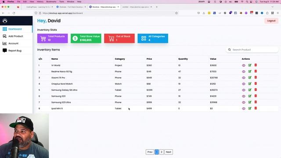Screen dimensions: 281x158
Task: Delete the Ipad Mini 6 product
Action: [256, 108]
